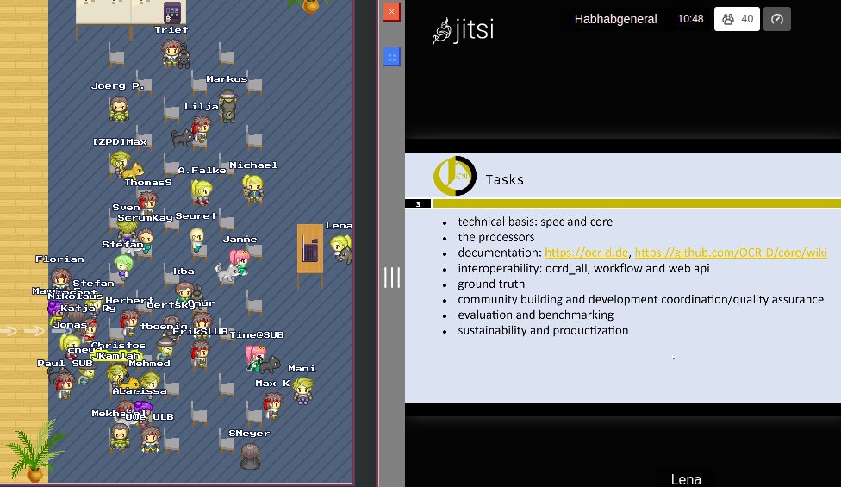Image resolution: width=841 pixels, height=487 pixels.
Task: Select Lena's avatar beside the desk
Action: (x=341, y=248)
